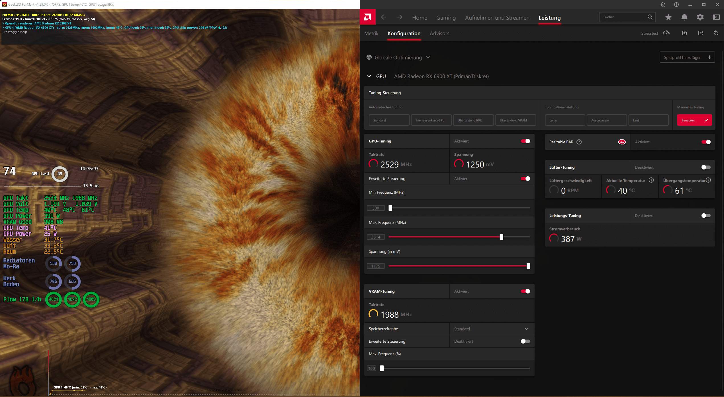
Task: Click Spielprofil hinzufügen button
Action: tap(687, 57)
